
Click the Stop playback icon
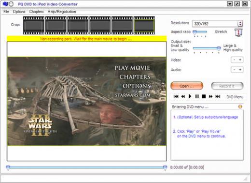pos(204,96)
